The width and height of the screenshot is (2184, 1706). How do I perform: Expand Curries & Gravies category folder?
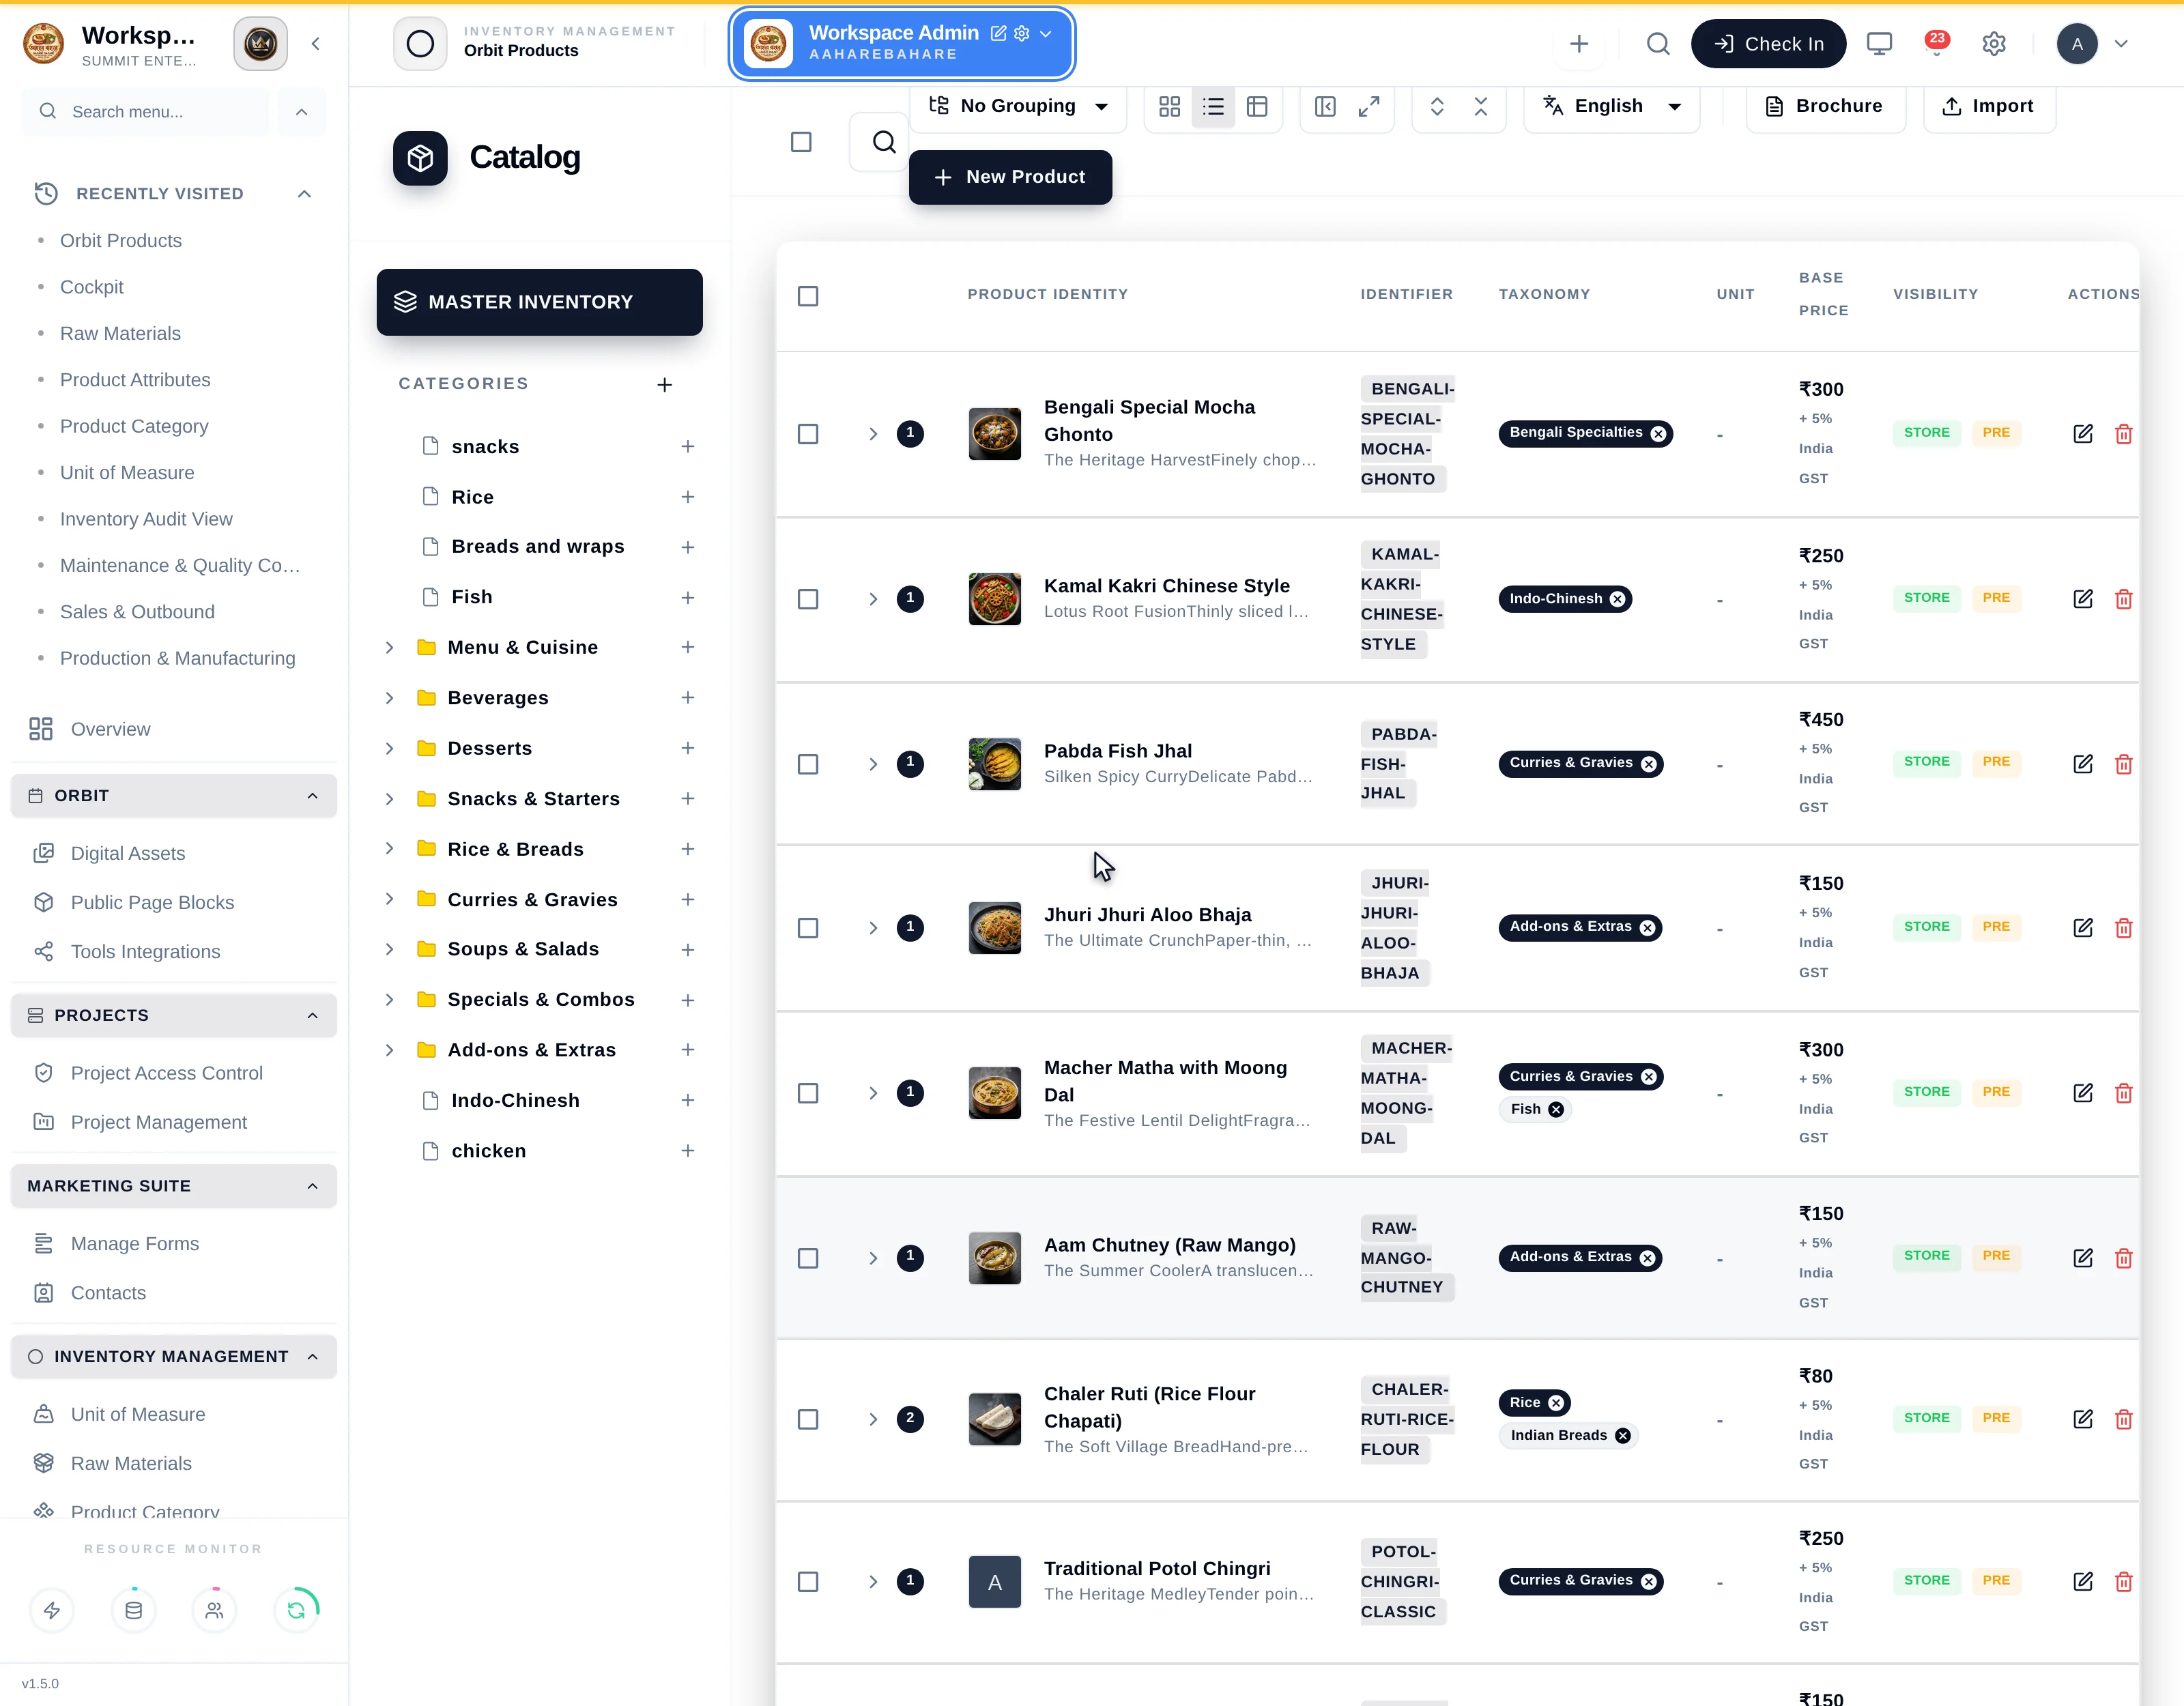pos(390,900)
